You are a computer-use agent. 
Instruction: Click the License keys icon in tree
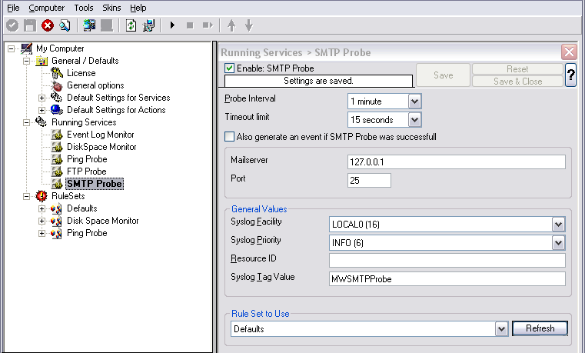pyautogui.click(x=57, y=73)
